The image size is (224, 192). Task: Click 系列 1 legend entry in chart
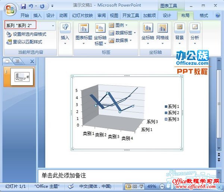(172, 106)
